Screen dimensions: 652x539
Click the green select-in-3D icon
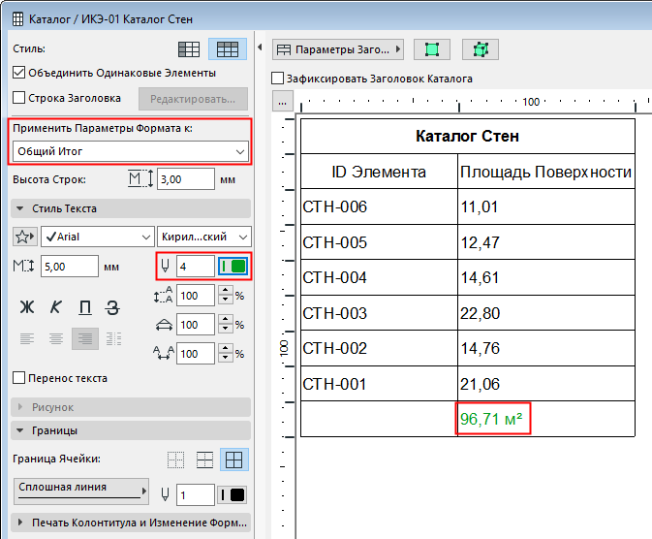tap(481, 49)
